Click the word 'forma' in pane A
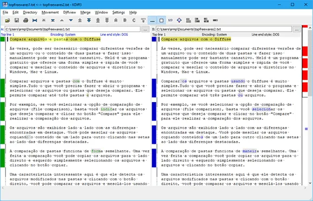Screen dimensions: 313x201 (97, 151)
